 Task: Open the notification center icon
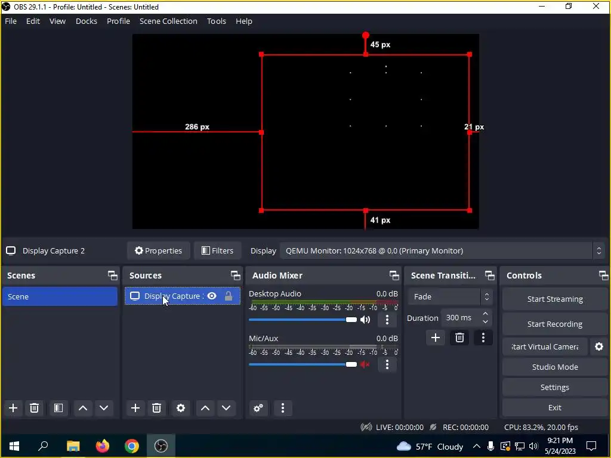point(591,446)
